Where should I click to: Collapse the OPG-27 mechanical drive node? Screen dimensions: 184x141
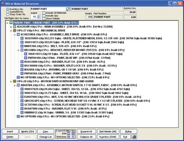(x=11, y=31)
